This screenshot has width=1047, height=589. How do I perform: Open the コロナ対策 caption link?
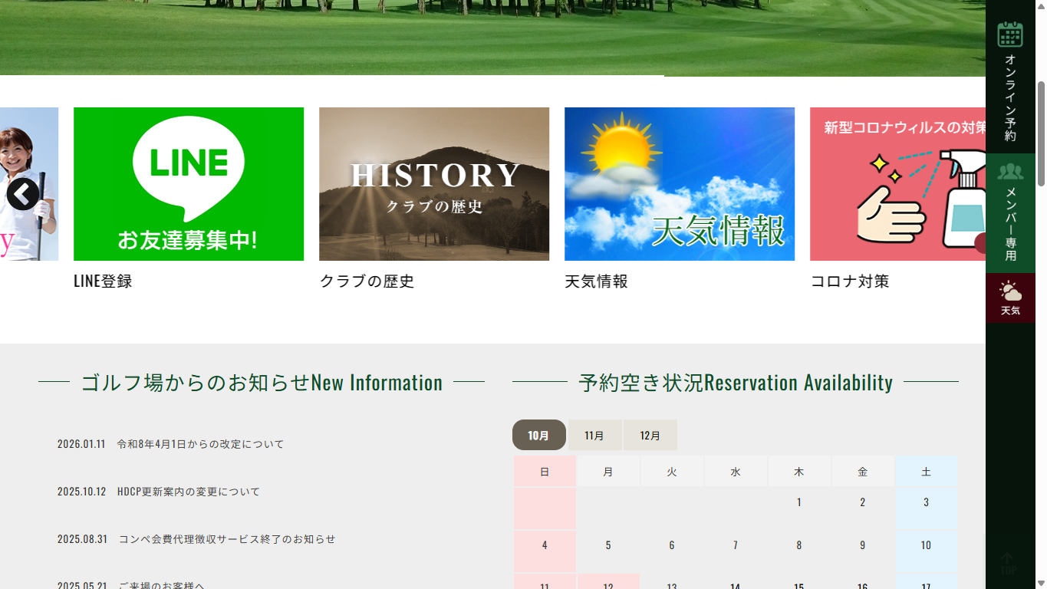point(850,281)
